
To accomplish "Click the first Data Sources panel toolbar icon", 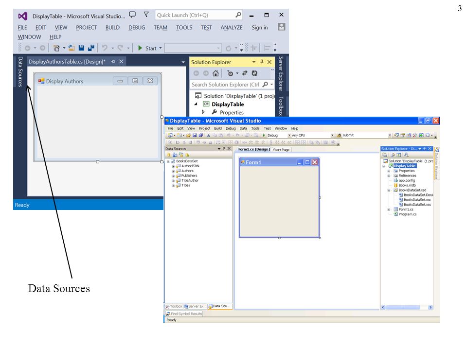I will 169,155.
